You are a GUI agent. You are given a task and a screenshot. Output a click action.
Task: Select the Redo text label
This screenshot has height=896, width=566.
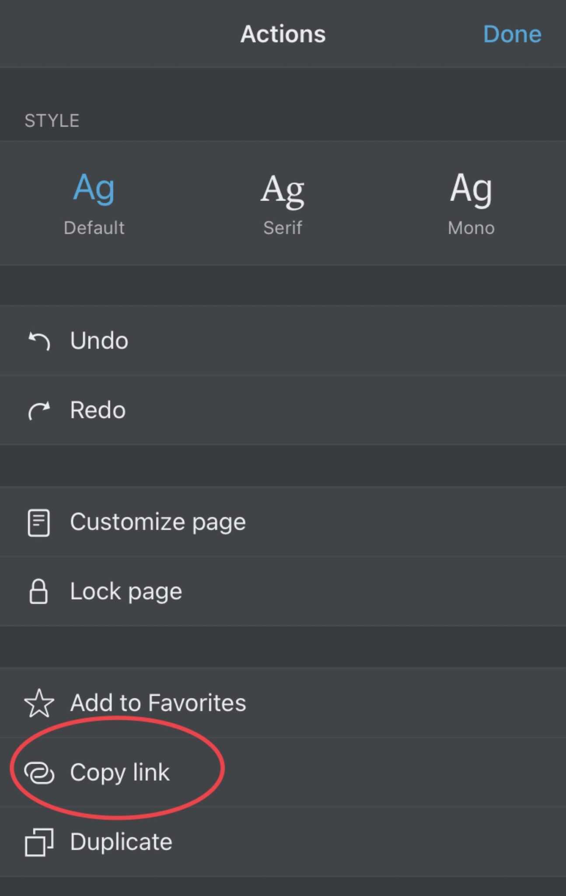98,410
